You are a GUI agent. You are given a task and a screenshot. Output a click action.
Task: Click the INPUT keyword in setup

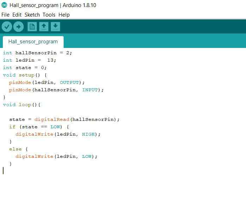pos(90,90)
